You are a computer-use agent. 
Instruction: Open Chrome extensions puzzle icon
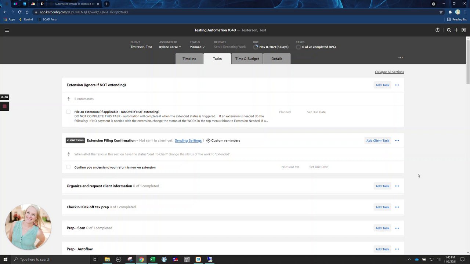click(x=450, y=12)
